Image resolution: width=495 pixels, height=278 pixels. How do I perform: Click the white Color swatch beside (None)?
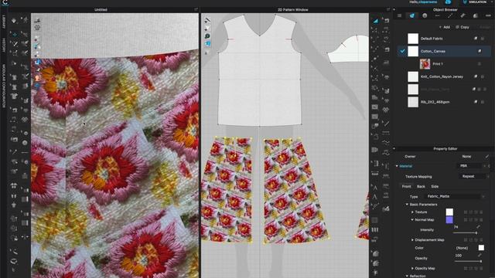481,248
